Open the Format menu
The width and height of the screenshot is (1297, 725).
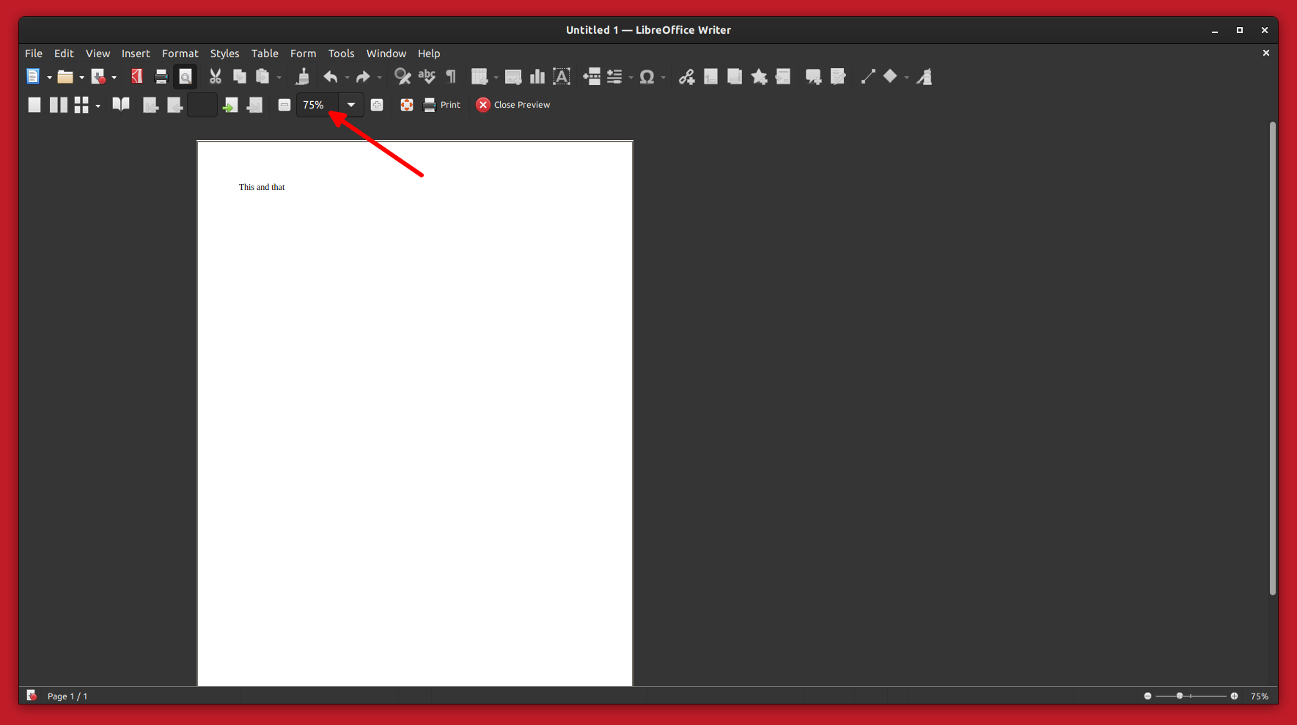pyautogui.click(x=180, y=54)
